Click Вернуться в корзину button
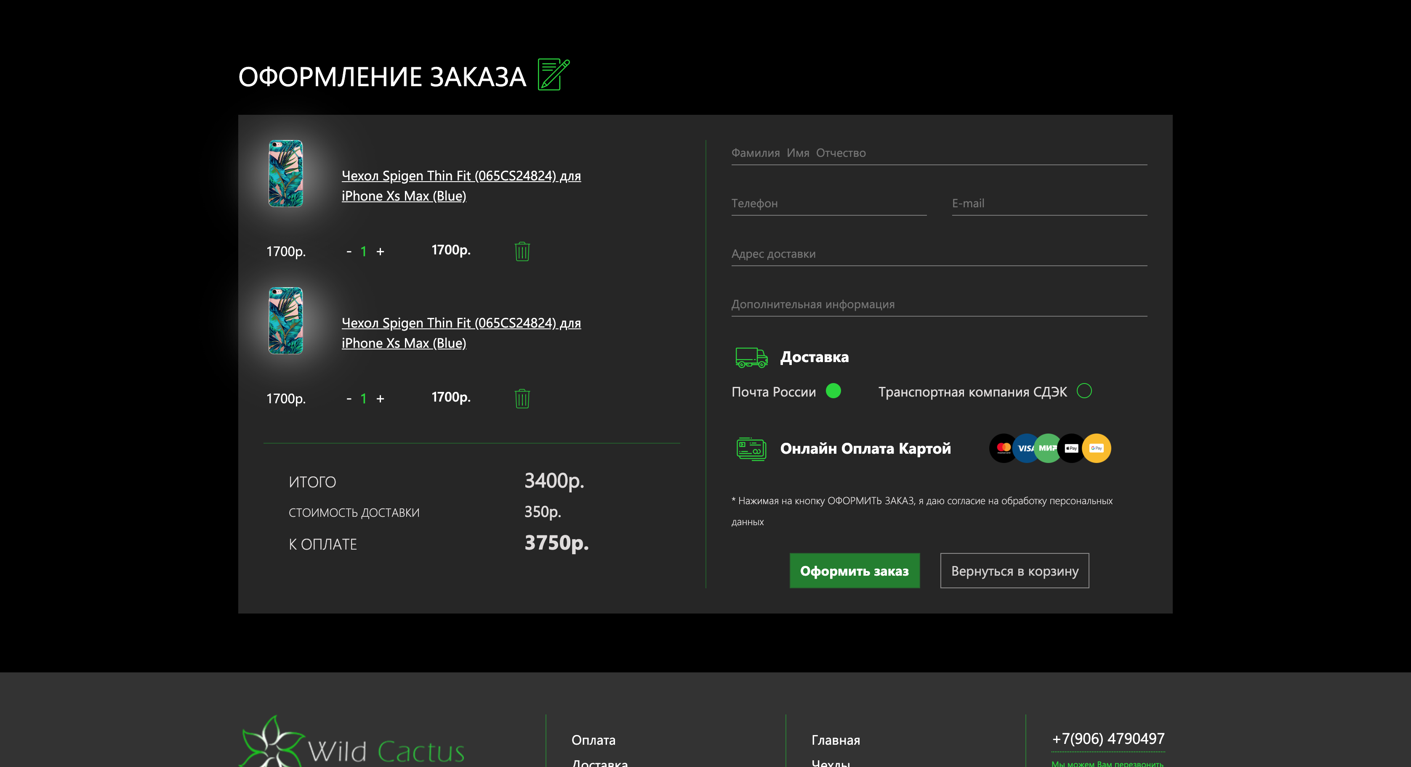The image size is (1411, 767). (1014, 571)
